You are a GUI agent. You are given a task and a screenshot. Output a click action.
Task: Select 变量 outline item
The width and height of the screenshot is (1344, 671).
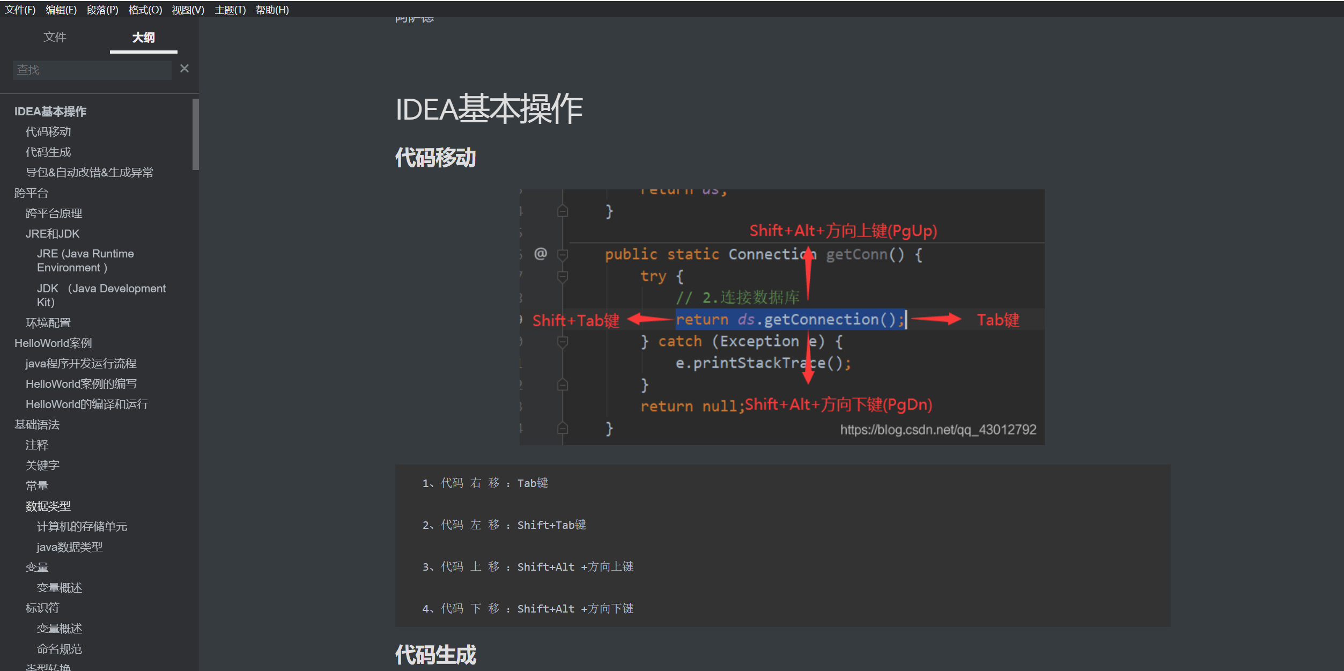37,567
